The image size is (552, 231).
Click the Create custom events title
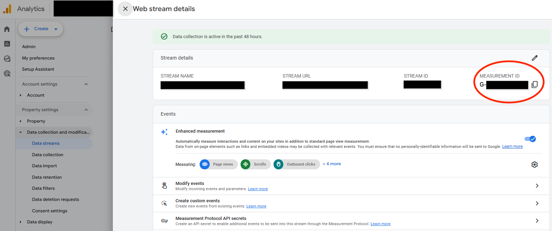point(198,201)
